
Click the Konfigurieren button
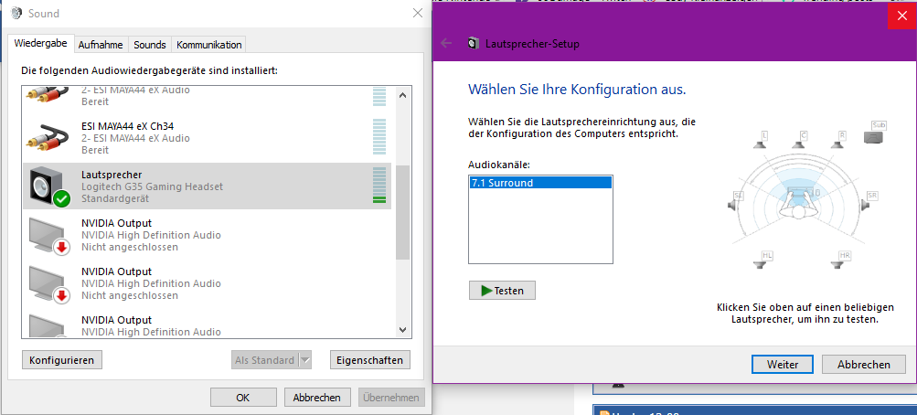click(x=61, y=360)
